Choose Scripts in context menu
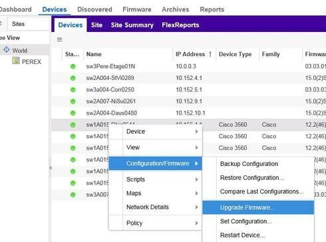Image resolution: width=326 pixels, height=242 pixels. pos(156,179)
